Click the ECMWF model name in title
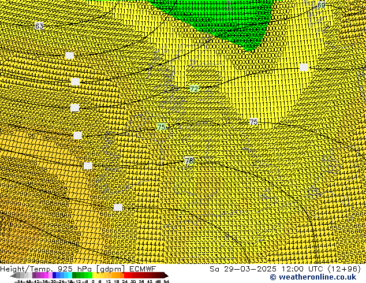Viewport: 366px width, 283px height. 143,269
